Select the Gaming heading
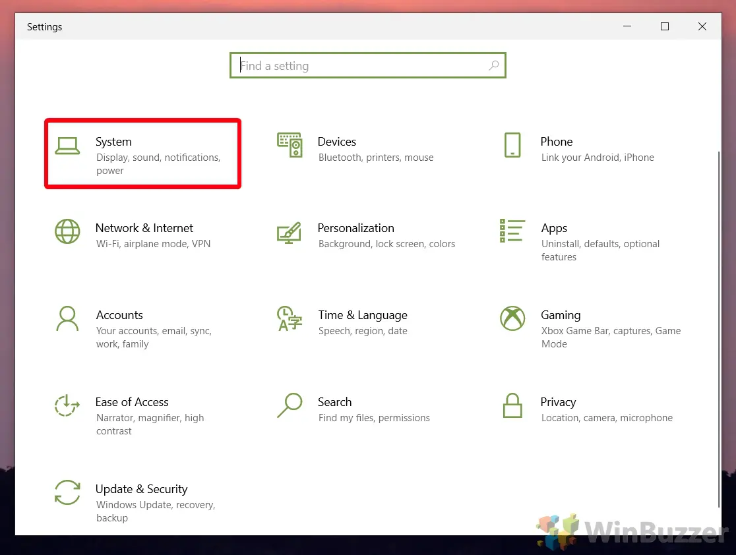Image resolution: width=736 pixels, height=555 pixels. pos(561,315)
